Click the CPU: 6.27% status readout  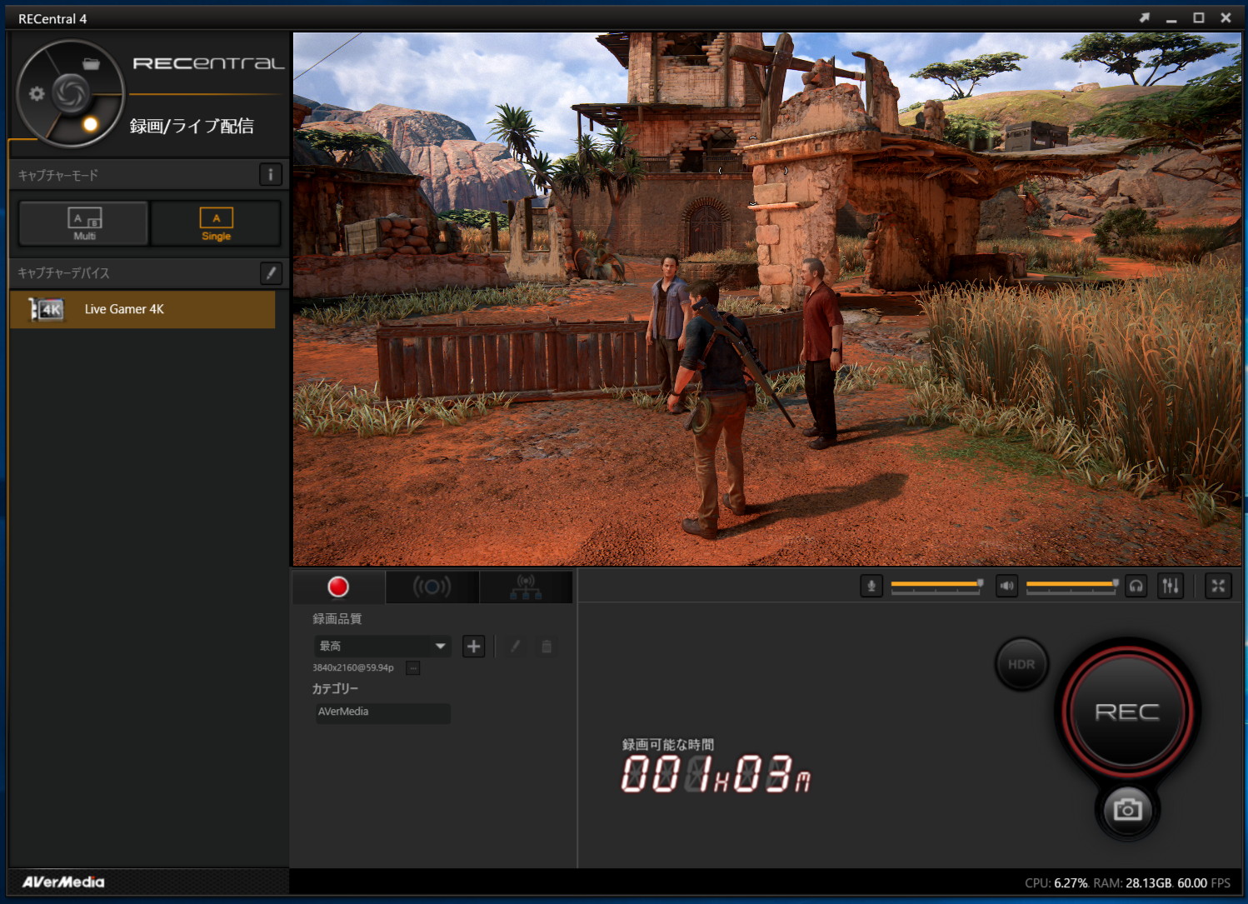pos(1056,883)
